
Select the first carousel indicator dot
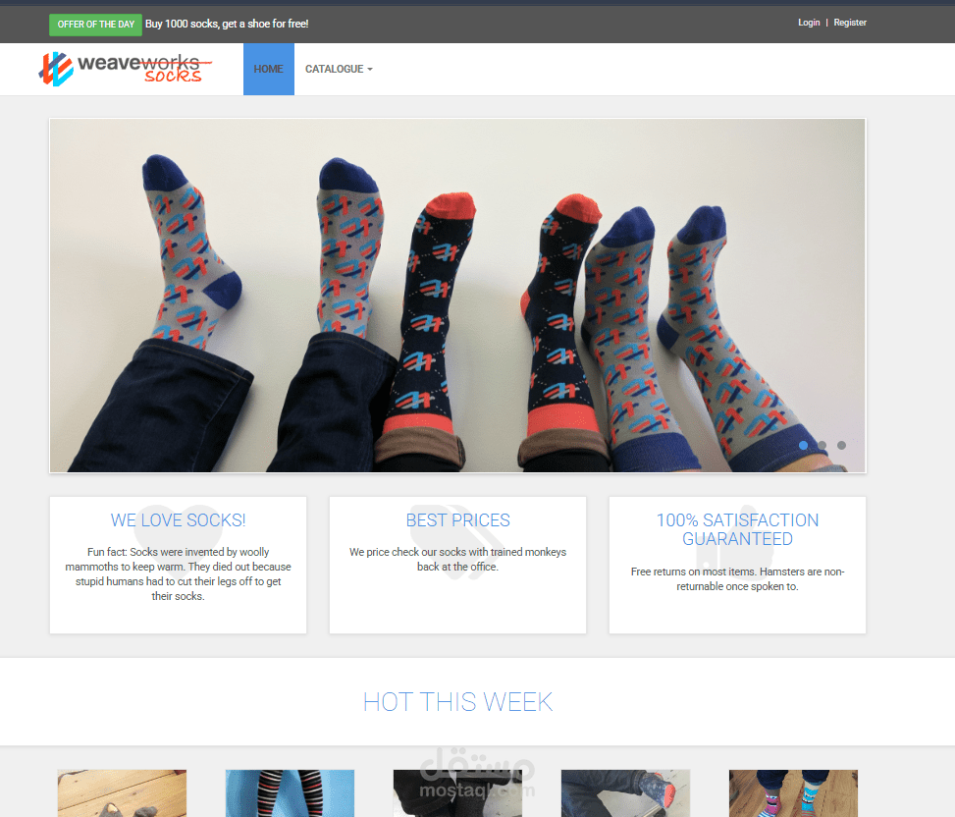pos(803,445)
